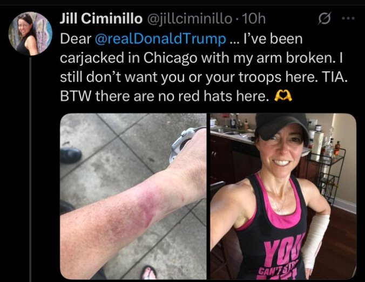The image size is (365, 282).
Task: Open Jill Ciminillo's profile picture avatar
Action: 30,33
